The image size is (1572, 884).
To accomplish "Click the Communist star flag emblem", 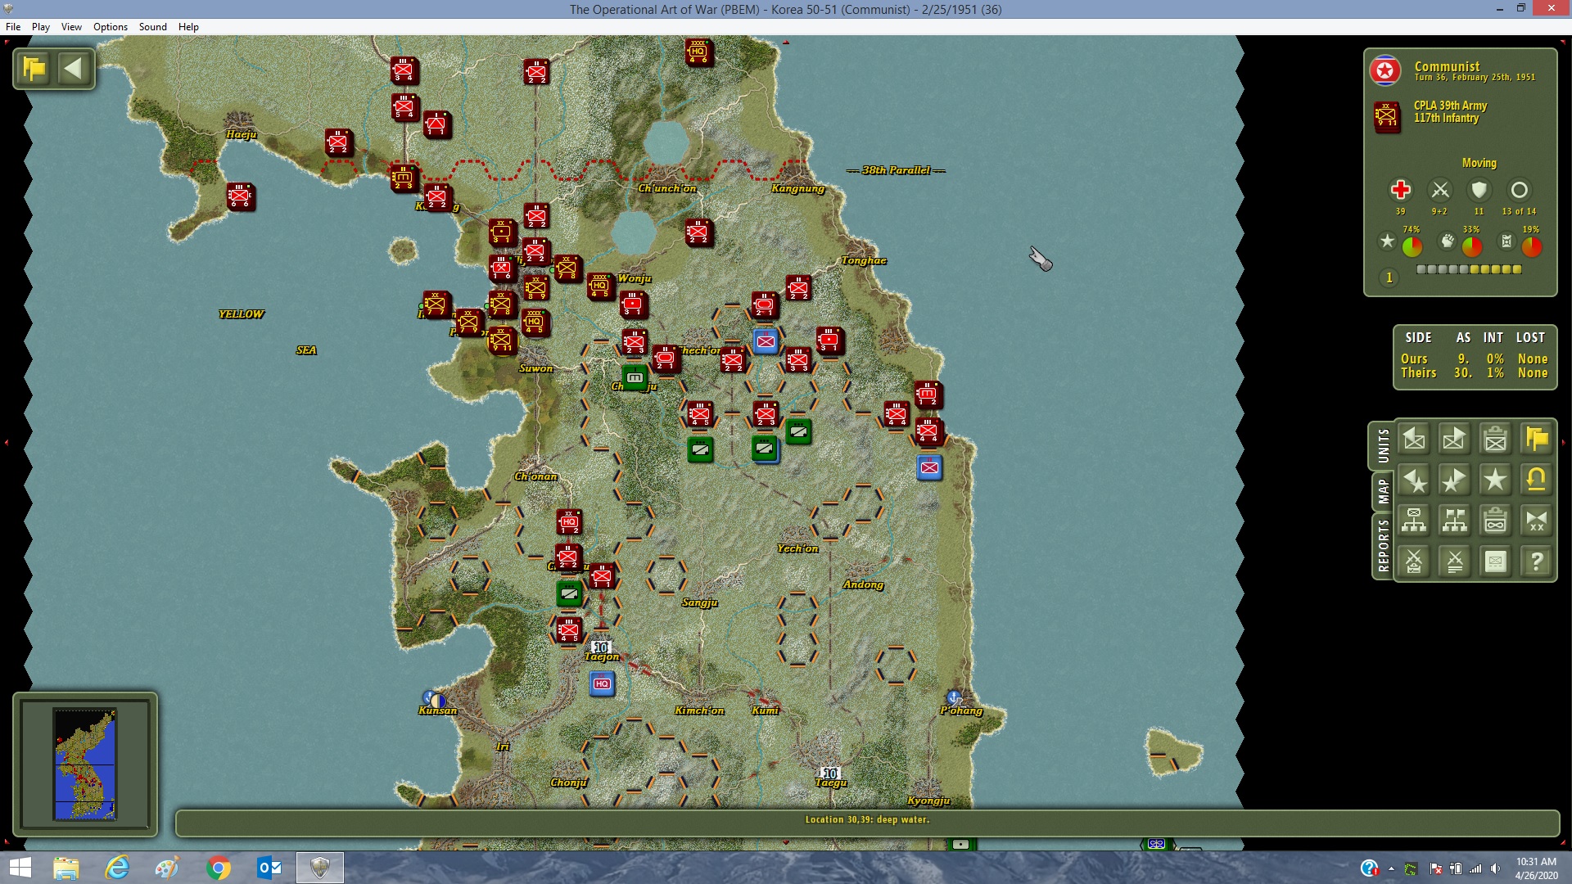I will coord(1385,71).
